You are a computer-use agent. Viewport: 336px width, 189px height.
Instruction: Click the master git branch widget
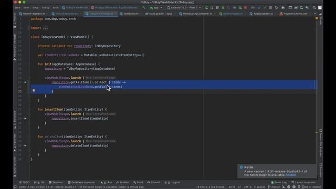[x=274, y=187]
